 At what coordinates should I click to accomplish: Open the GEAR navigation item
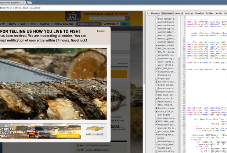(23, 24)
